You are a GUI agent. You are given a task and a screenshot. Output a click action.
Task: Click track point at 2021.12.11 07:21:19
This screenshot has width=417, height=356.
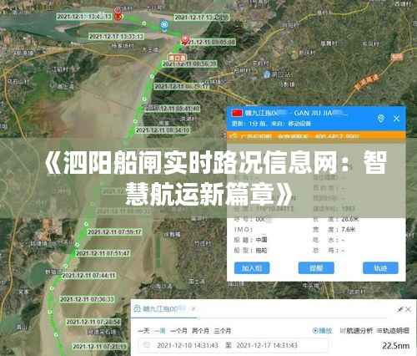click(x=56, y=335)
